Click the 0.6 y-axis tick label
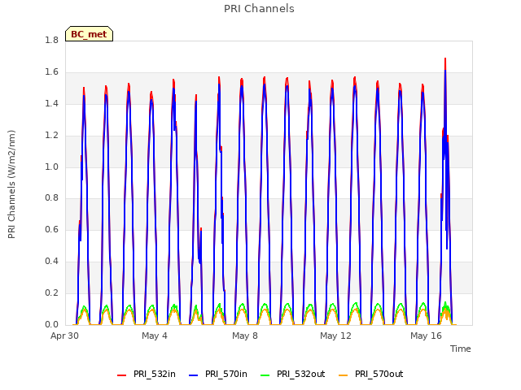The height and width of the screenshot is (390, 521). click(51, 229)
